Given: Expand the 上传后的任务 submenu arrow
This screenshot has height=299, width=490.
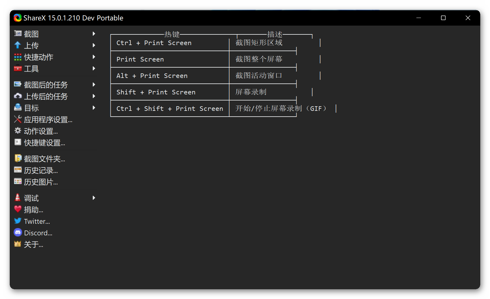Looking at the screenshot, I should point(94,96).
